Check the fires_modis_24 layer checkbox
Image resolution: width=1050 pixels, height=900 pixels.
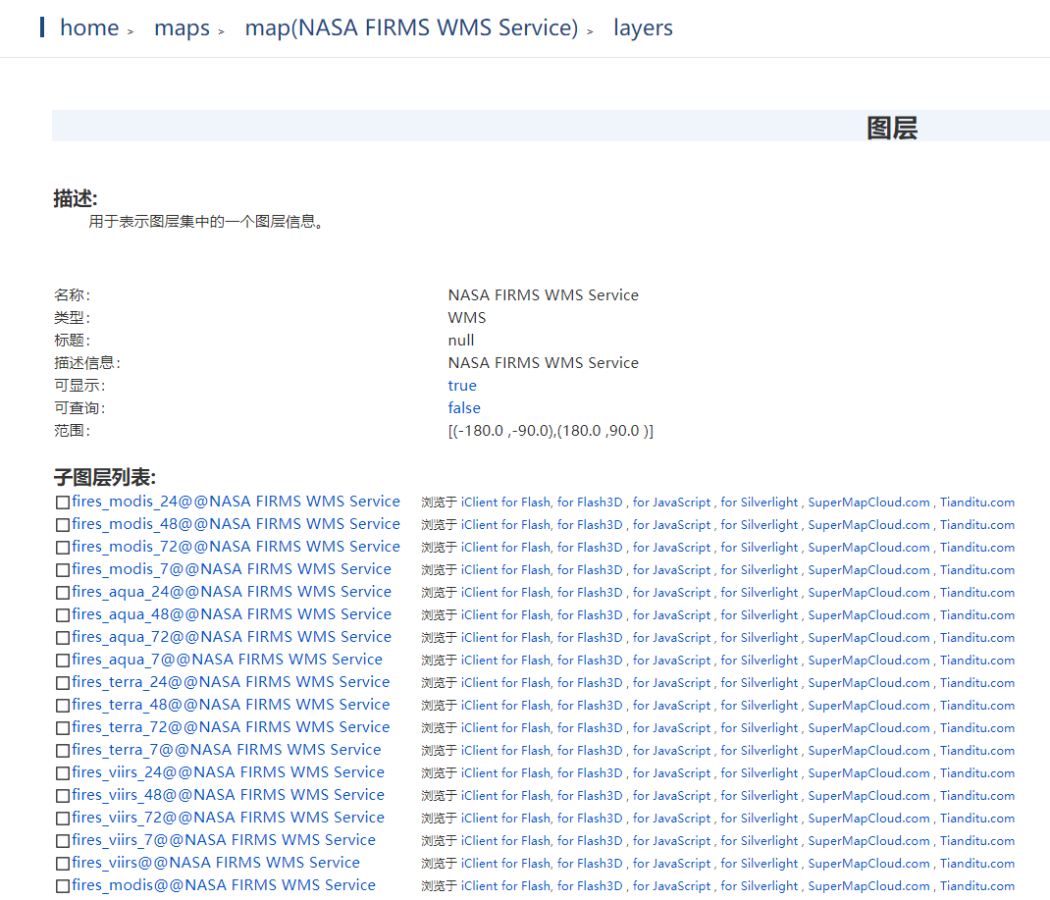click(63, 503)
